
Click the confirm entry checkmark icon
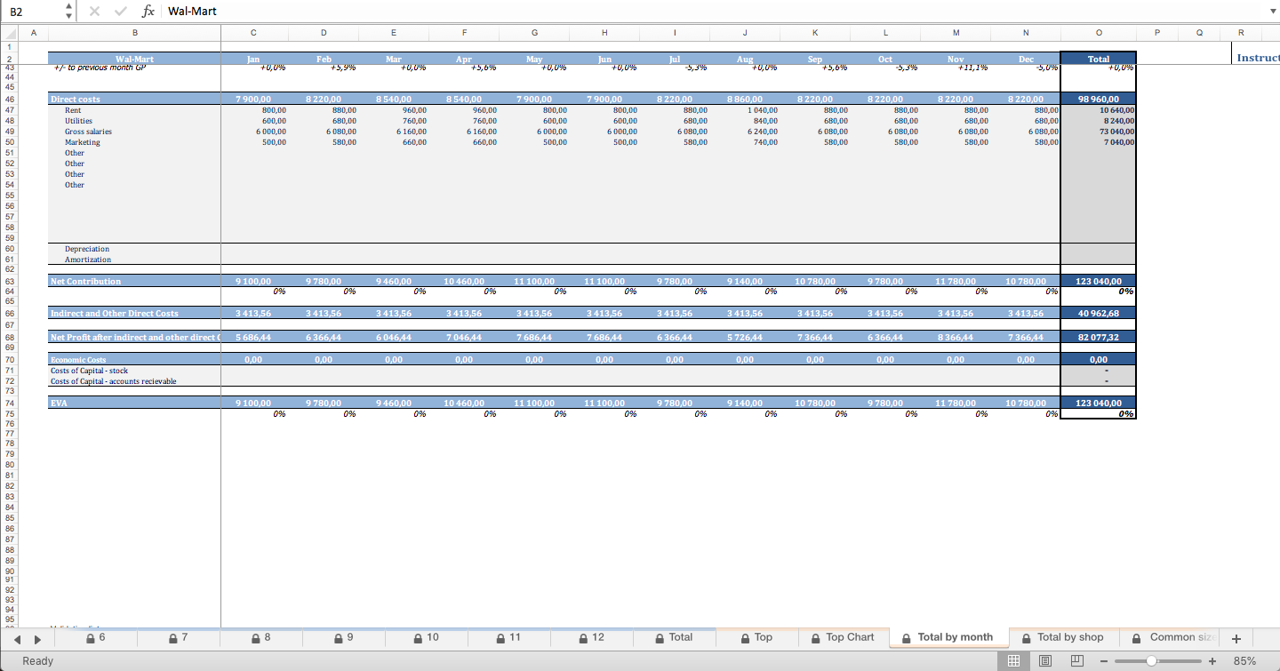(120, 11)
